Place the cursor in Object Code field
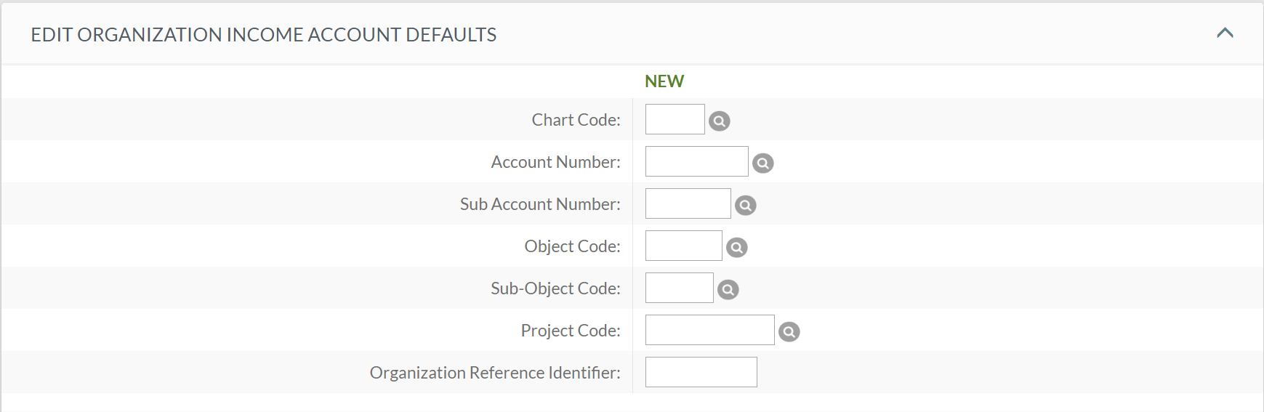Image resolution: width=1264 pixels, height=412 pixels. point(684,246)
